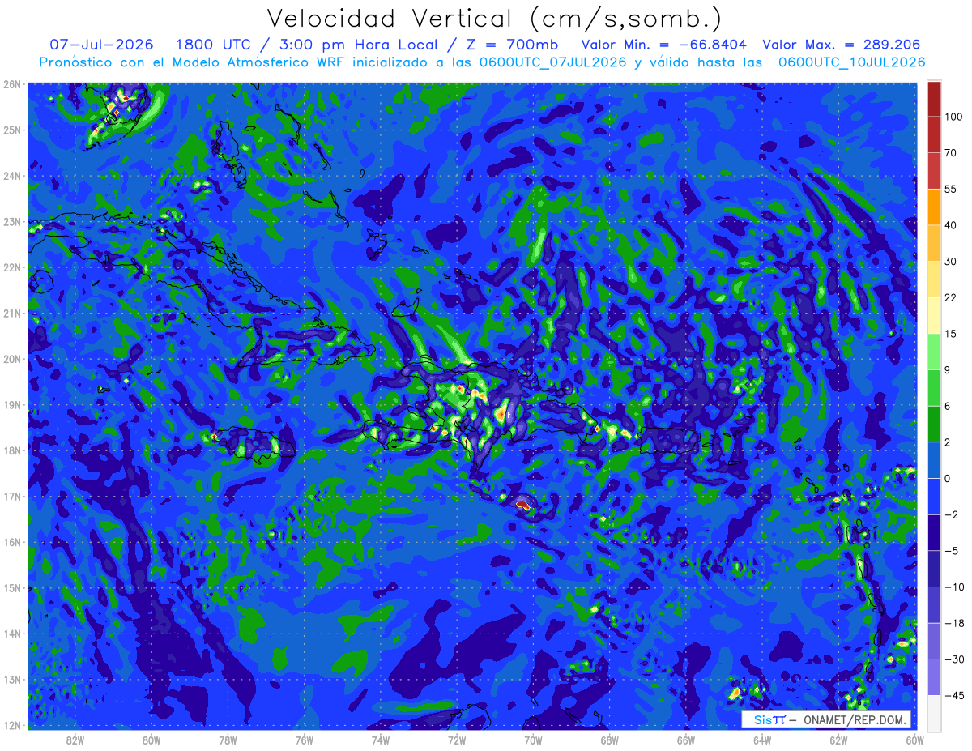Screen dimensions: 972x751
Task: Click the '76W' longitude label
Action: click(x=305, y=740)
